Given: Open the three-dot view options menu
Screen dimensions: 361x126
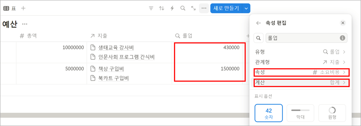Looking at the screenshot, I should [x=204, y=8].
